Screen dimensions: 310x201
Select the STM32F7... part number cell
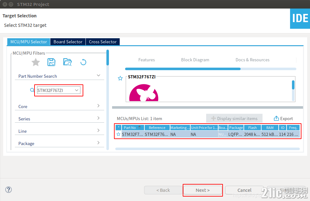[132, 134]
